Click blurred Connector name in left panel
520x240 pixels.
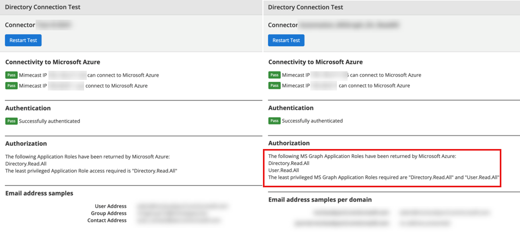point(53,25)
